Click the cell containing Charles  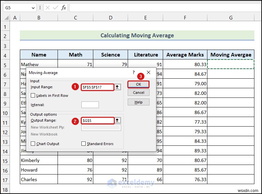[x=39, y=179]
